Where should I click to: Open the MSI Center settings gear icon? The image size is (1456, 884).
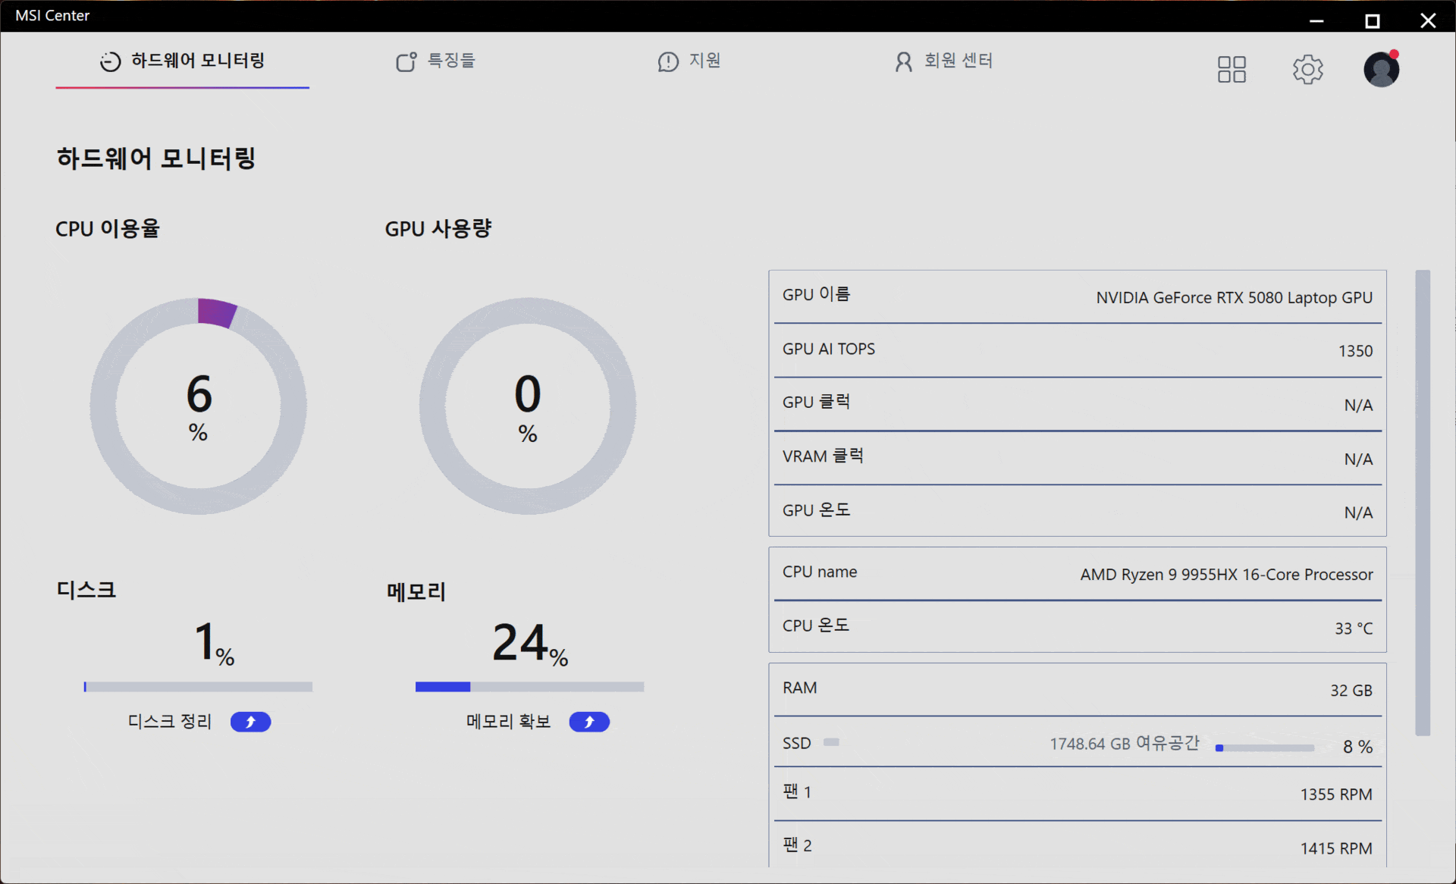click(x=1307, y=69)
